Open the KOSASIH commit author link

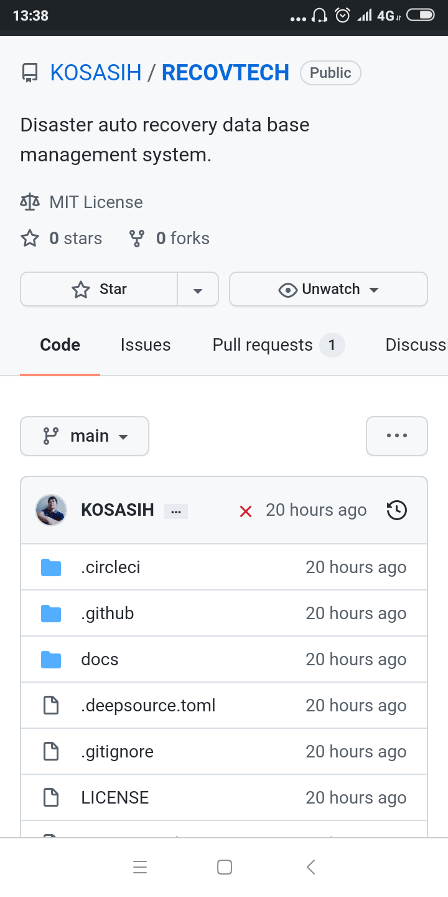[x=118, y=510]
